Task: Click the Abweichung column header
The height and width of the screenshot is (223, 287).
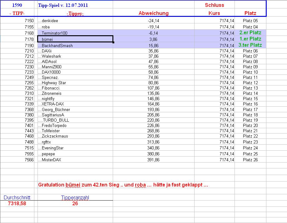Action: click(x=154, y=13)
